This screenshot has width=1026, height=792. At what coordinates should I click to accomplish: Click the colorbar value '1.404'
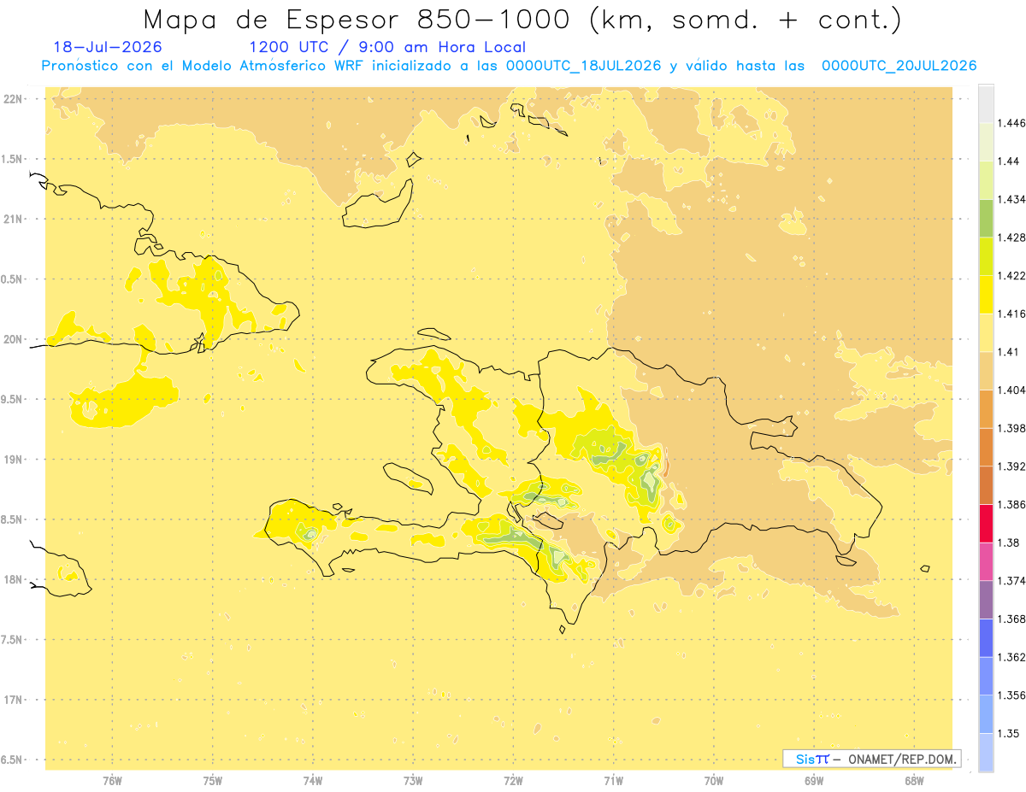1011,390
